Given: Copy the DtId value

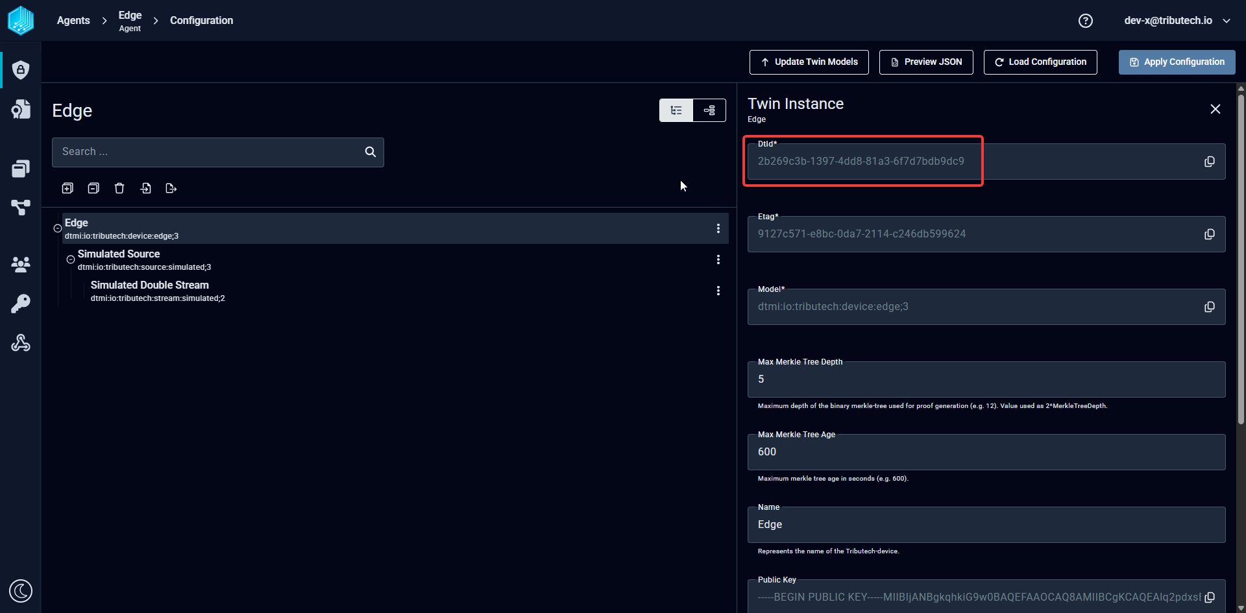Looking at the screenshot, I should click(1210, 162).
